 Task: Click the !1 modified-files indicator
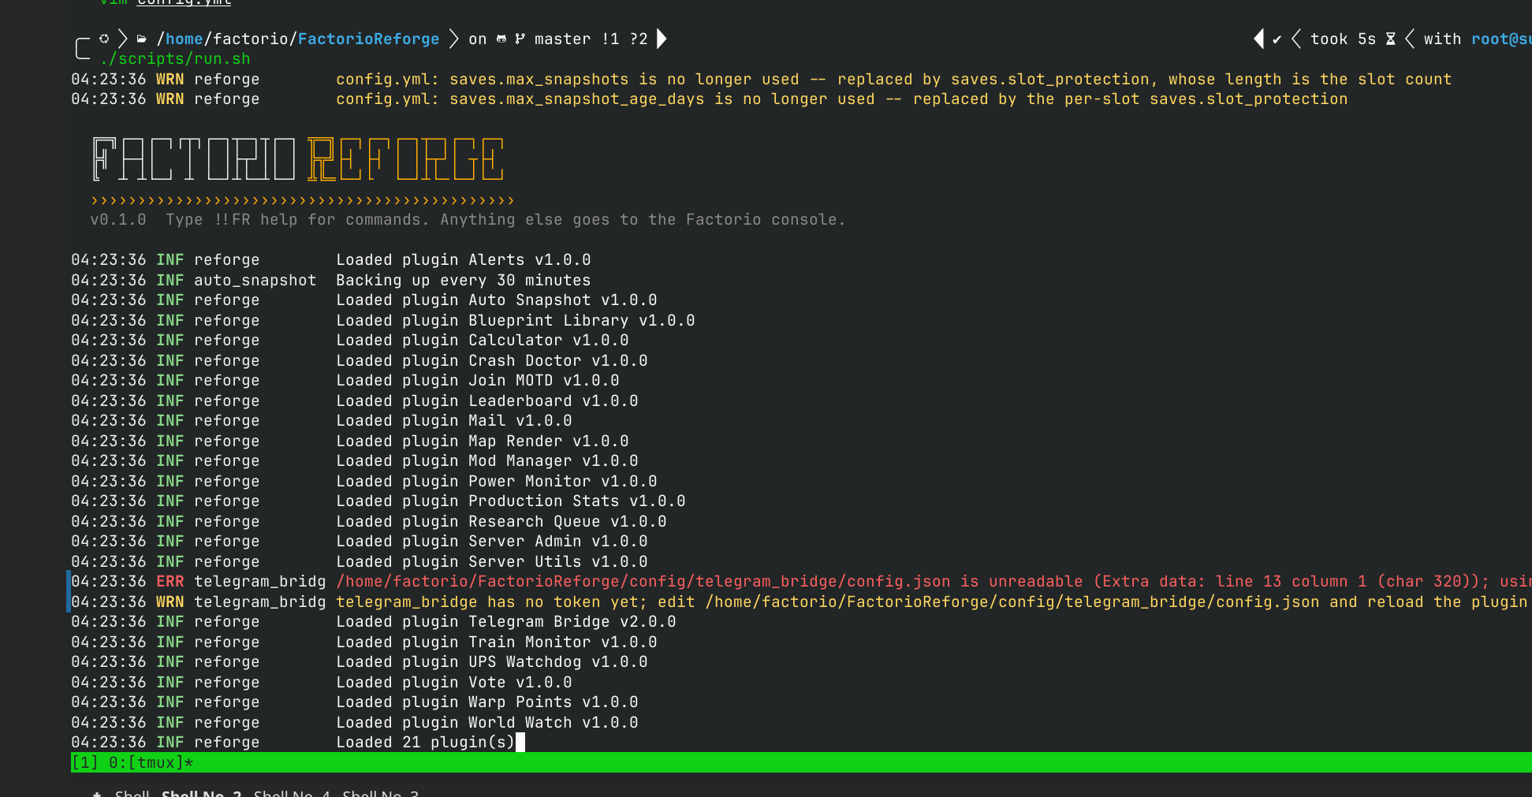(x=610, y=39)
